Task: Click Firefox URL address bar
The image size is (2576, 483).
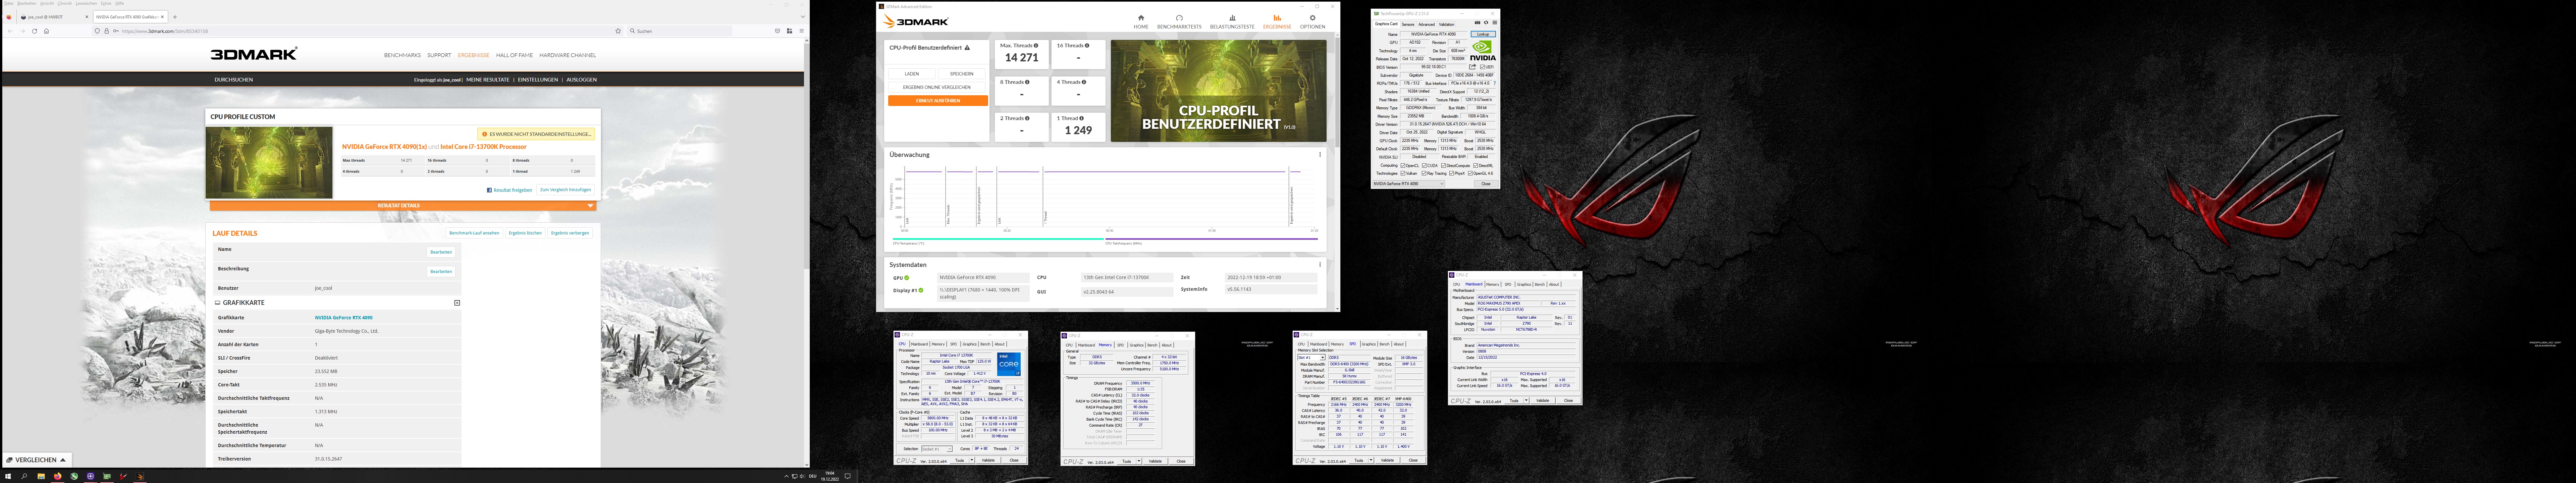Action: 358,31
